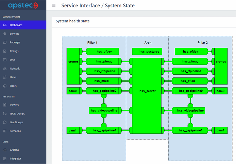Viewport: 236px width, 165px height.
Task: Click Pillar 2 cam1 block
Action: (x=221, y=130)
